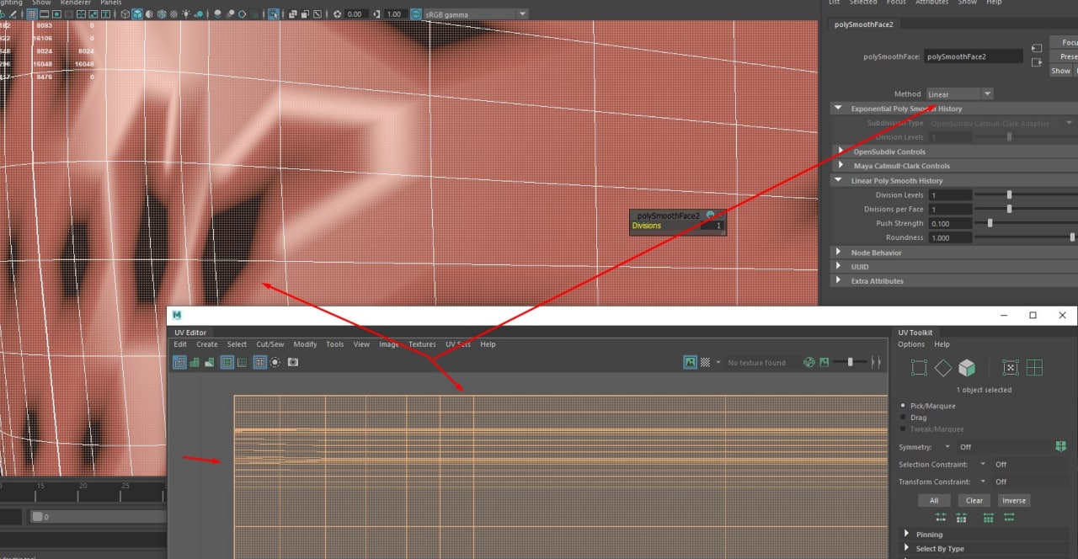Viewport: 1078px width, 559px height.
Task: Open the Selection Constraint dropdown arrow
Action: [x=983, y=464]
